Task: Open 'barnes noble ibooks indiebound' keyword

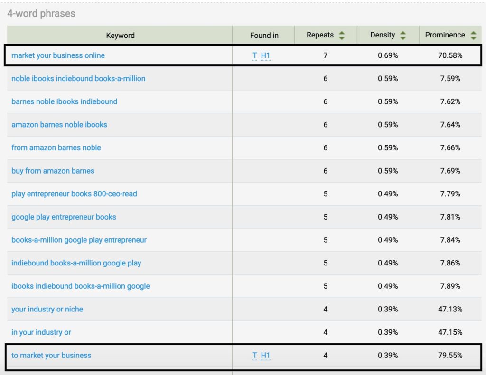Action: (65, 101)
